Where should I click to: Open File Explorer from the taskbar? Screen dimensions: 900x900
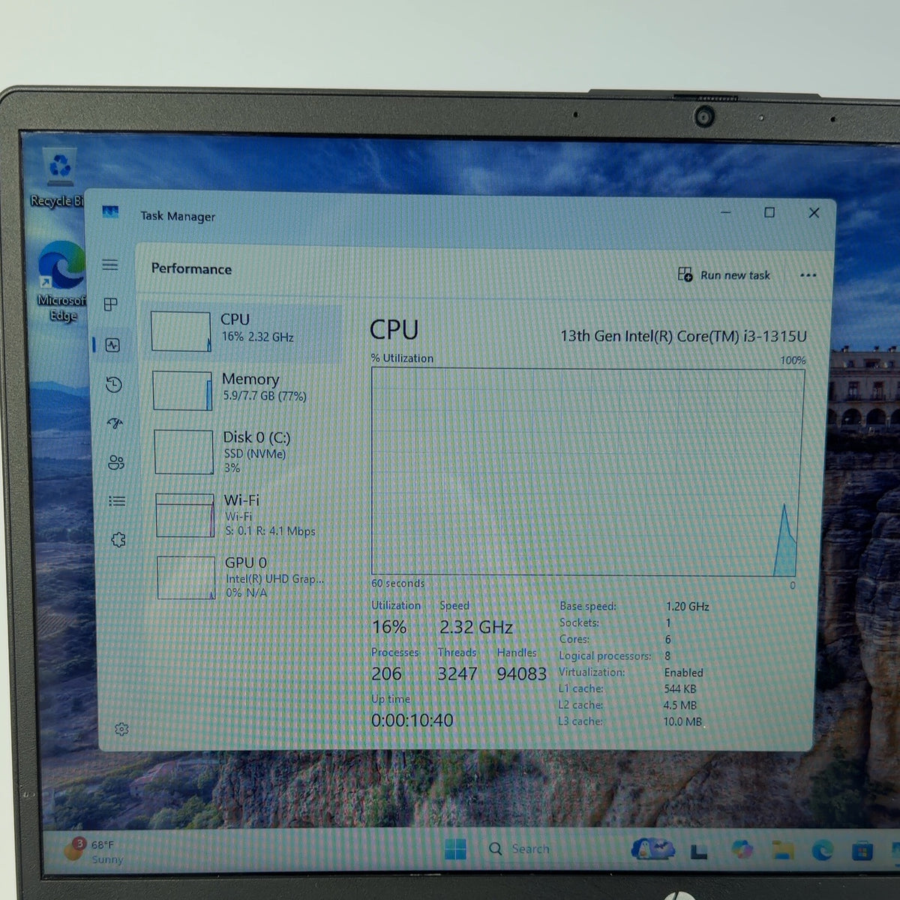[782, 850]
